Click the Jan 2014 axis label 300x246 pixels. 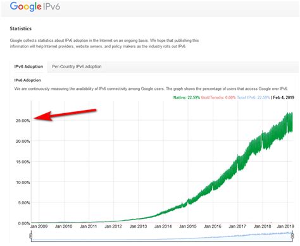(x=163, y=226)
